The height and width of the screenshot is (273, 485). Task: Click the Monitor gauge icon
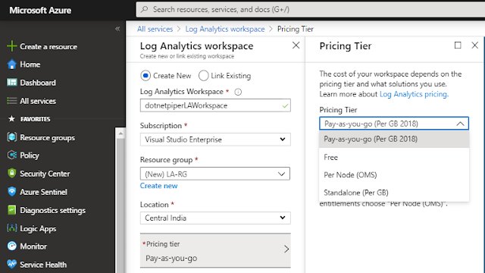click(12, 246)
